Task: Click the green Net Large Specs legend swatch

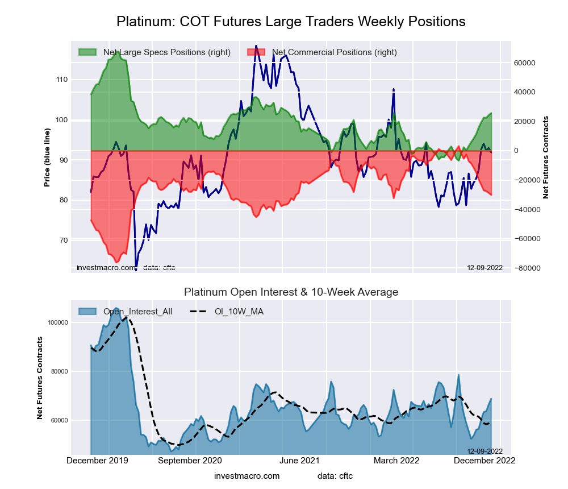Action: coord(87,52)
